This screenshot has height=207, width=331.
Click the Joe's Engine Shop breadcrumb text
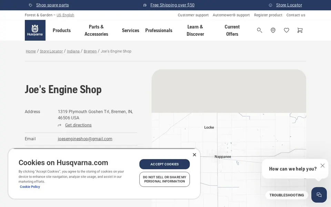click(x=116, y=51)
